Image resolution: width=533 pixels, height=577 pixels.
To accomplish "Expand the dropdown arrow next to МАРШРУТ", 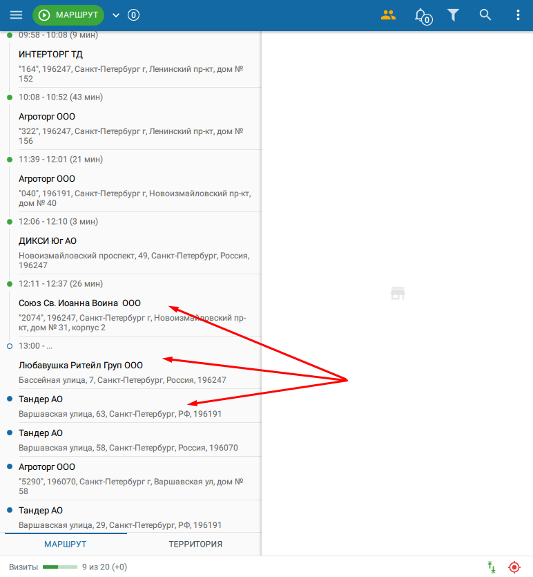I will [116, 15].
